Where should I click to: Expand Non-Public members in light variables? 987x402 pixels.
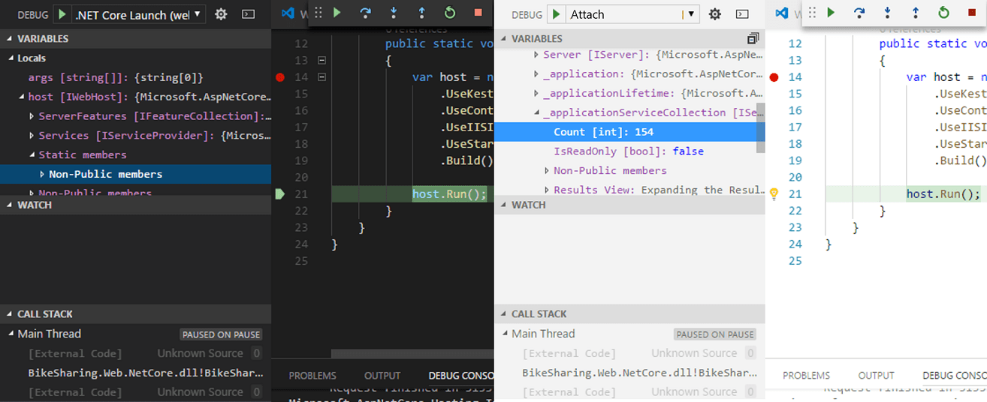(547, 171)
